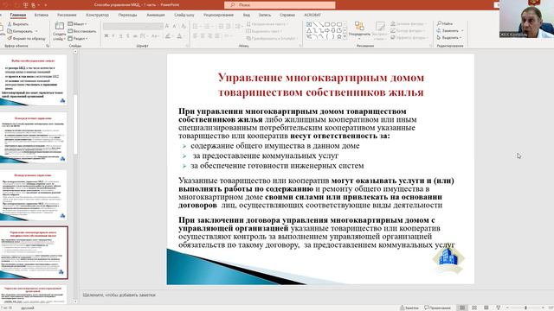Switch to the Главная ribbon tab
The image size is (554, 311).
coord(18,15)
